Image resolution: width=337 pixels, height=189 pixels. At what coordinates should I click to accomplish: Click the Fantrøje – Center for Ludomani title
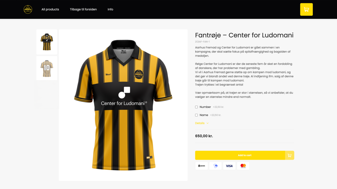(x=244, y=35)
